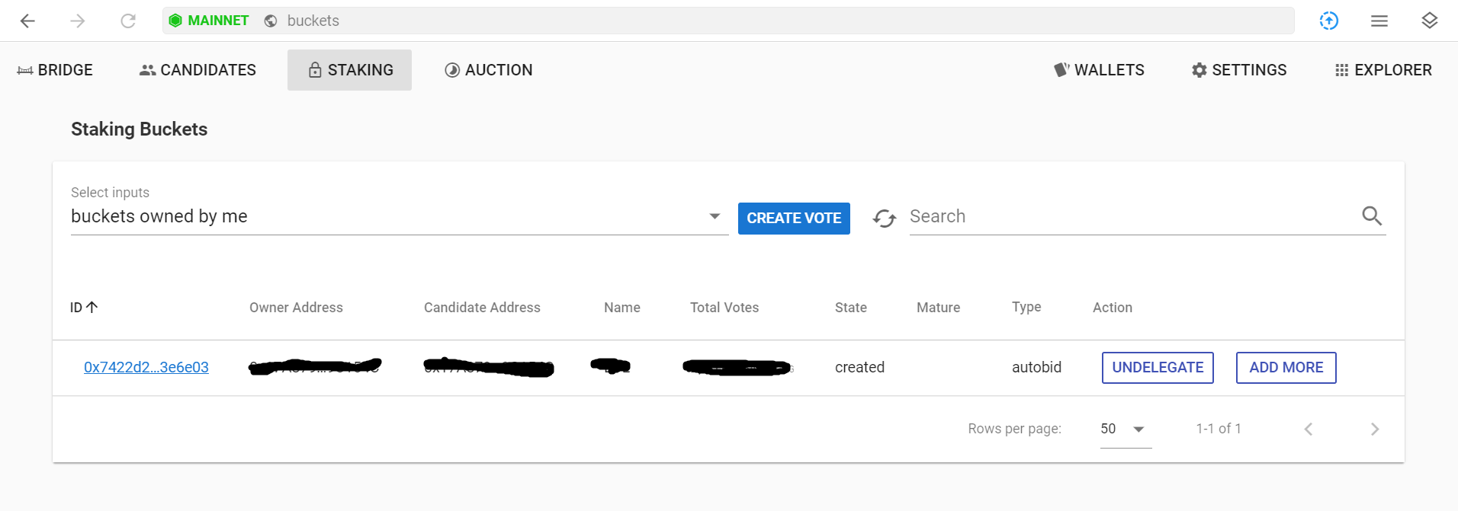Open bucket link 0x7422d2...3e6e03
The image size is (1458, 511).
[146, 367]
